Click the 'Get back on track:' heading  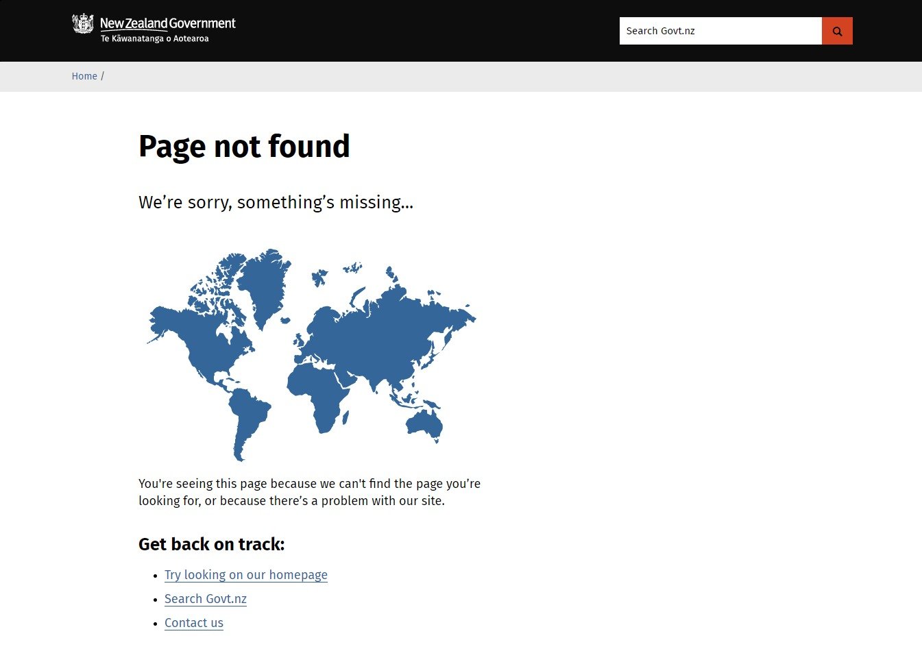click(211, 544)
